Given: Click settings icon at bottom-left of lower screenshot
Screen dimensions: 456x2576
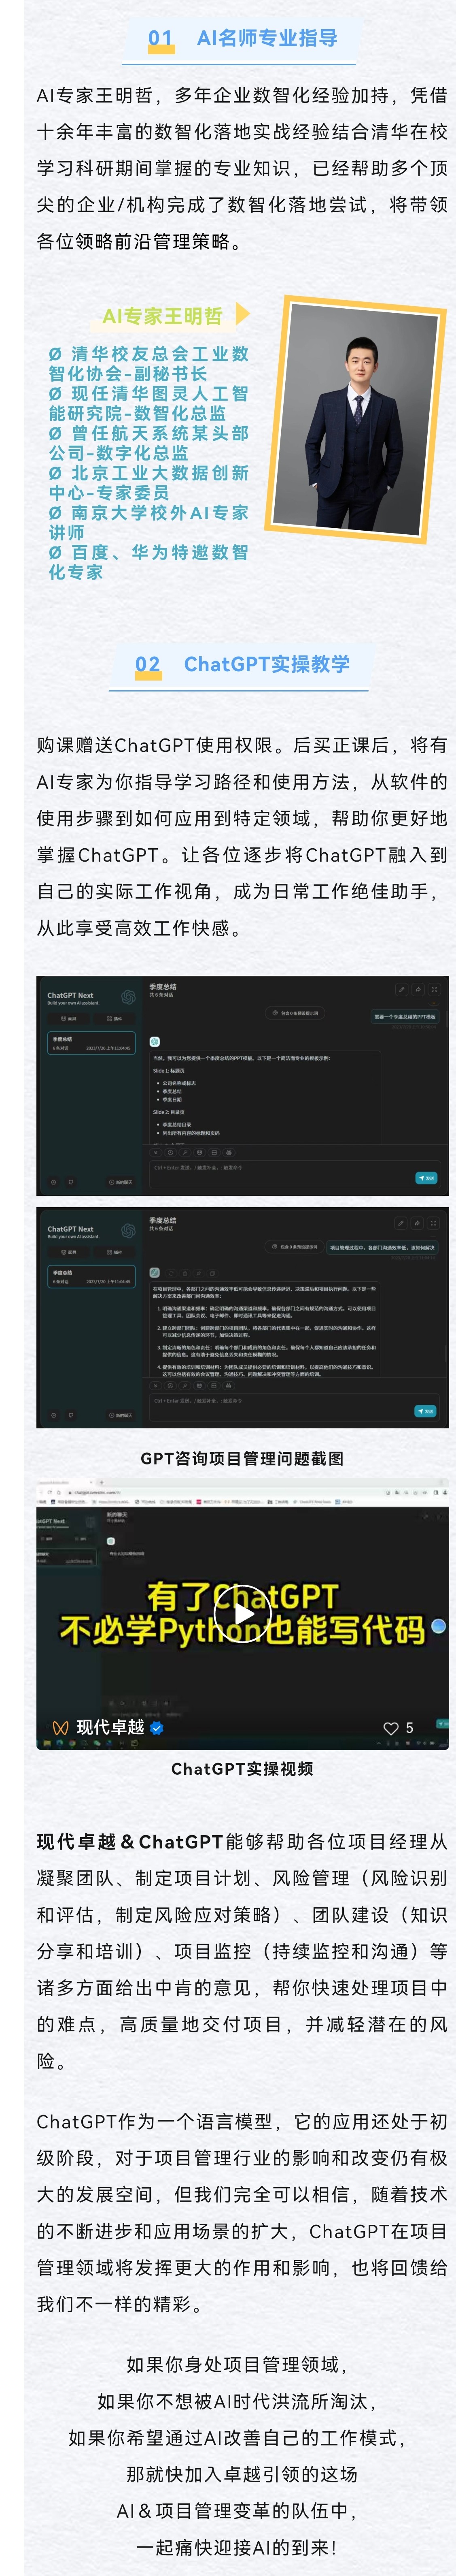Looking at the screenshot, I should pos(54,1415).
